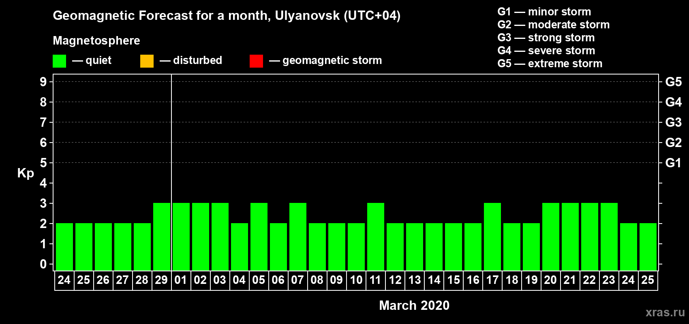Click date label 05 on the axis
Image resolution: width=689 pixels, height=324 pixels.
[x=259, y=280]
